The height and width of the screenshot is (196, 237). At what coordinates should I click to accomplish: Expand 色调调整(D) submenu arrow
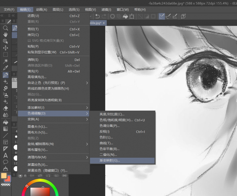(87, 113)
